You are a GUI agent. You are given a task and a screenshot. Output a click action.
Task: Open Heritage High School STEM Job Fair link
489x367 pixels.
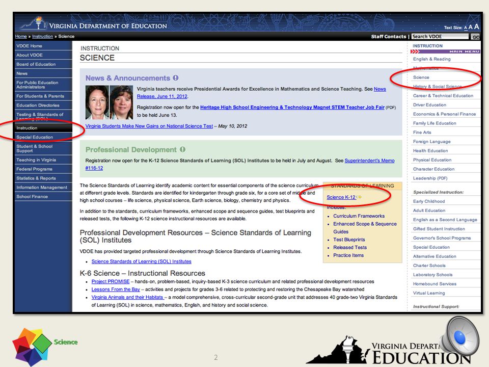point(292,108)
